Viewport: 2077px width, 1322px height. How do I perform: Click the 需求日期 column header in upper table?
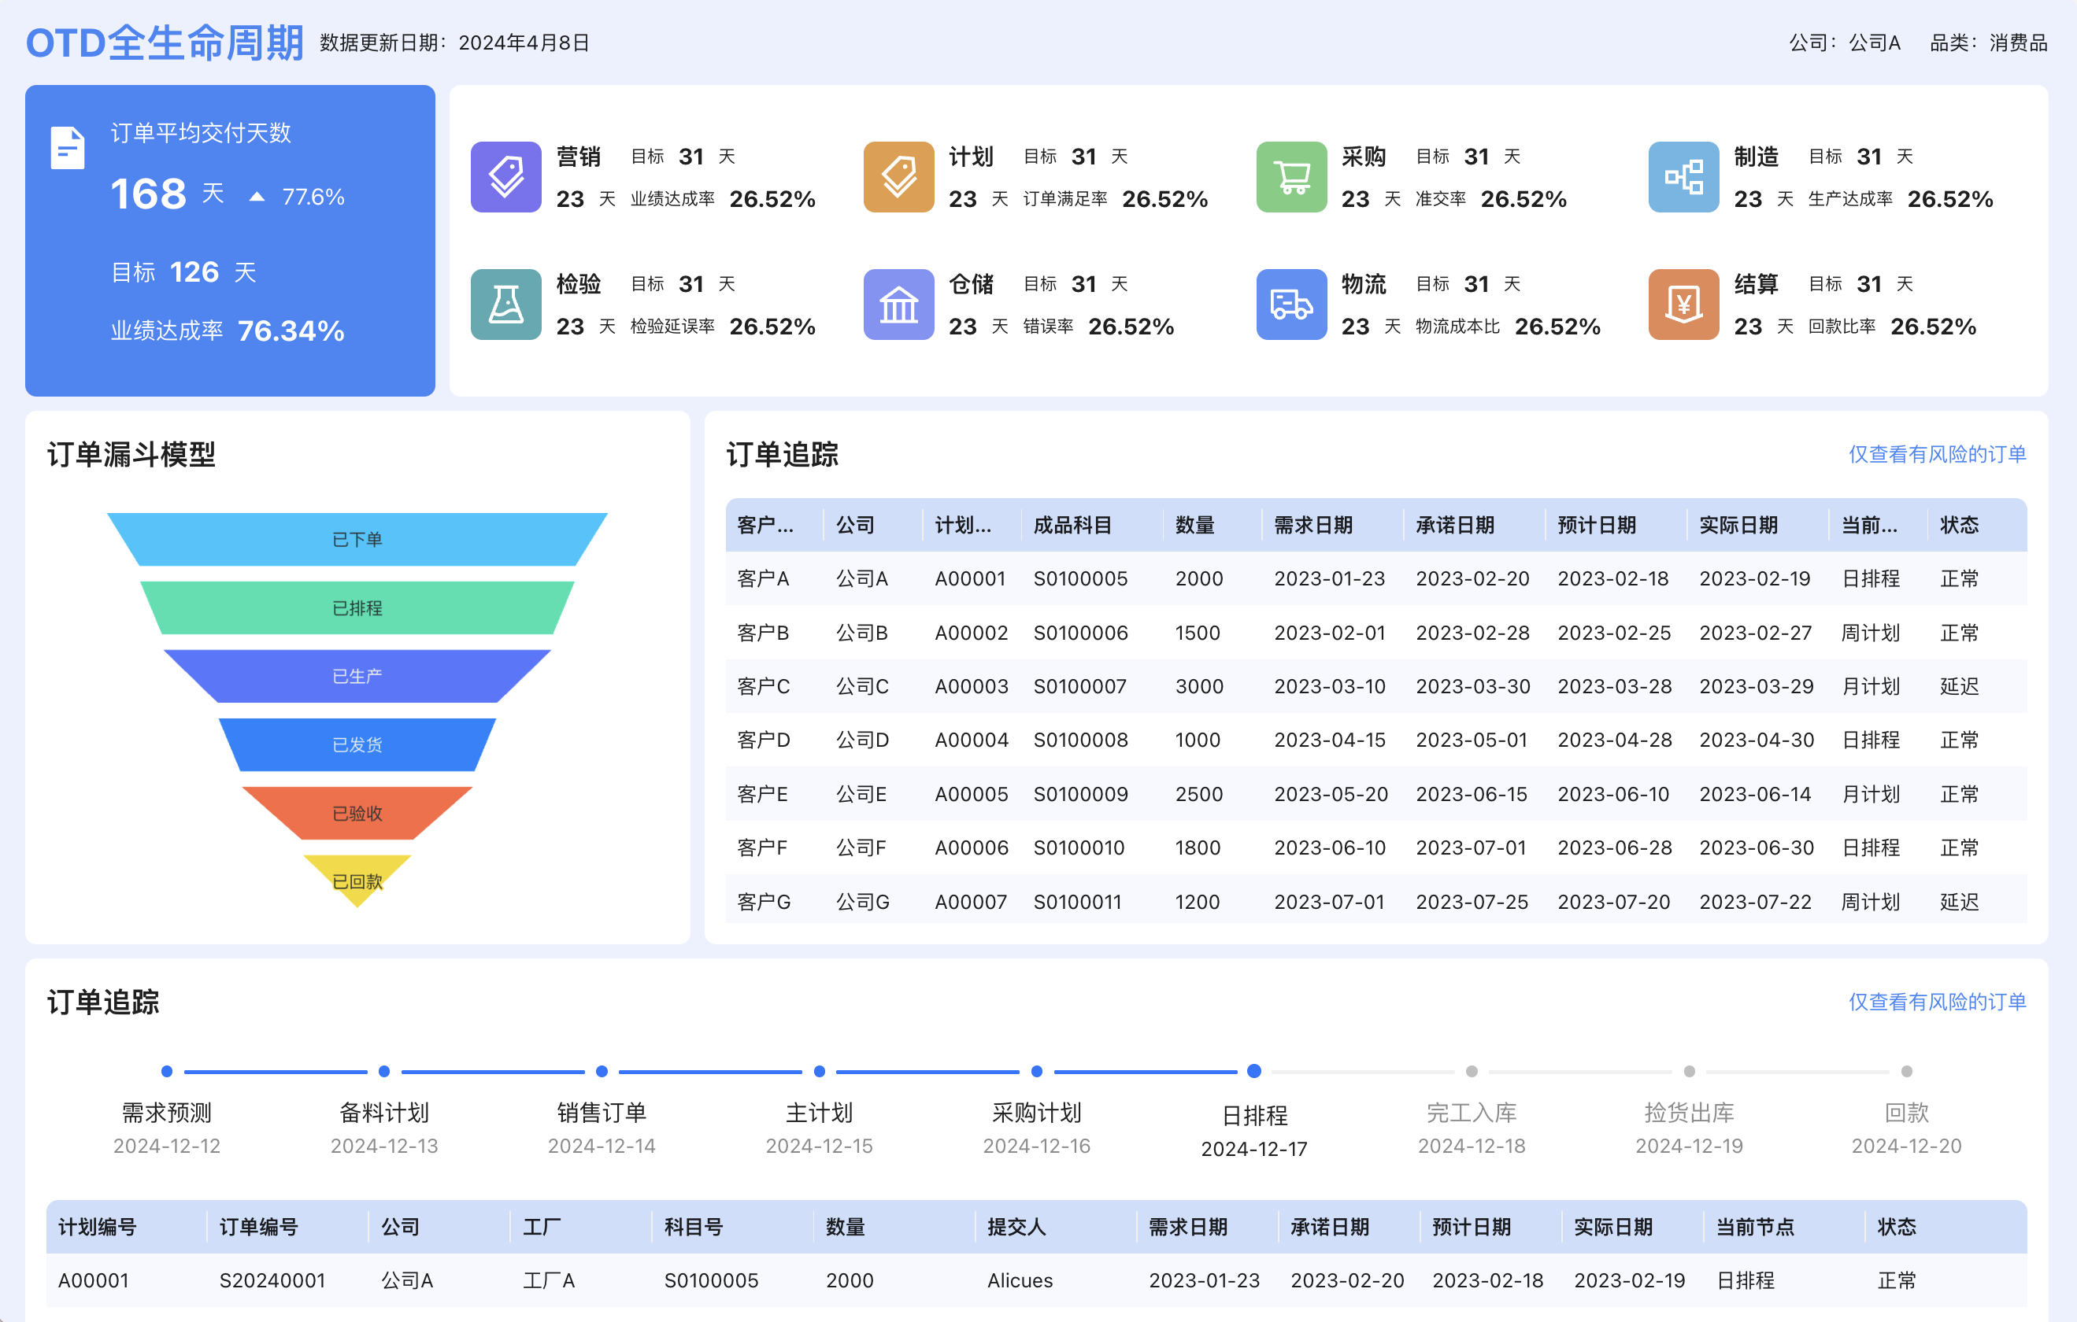(x=1312, y=525)
